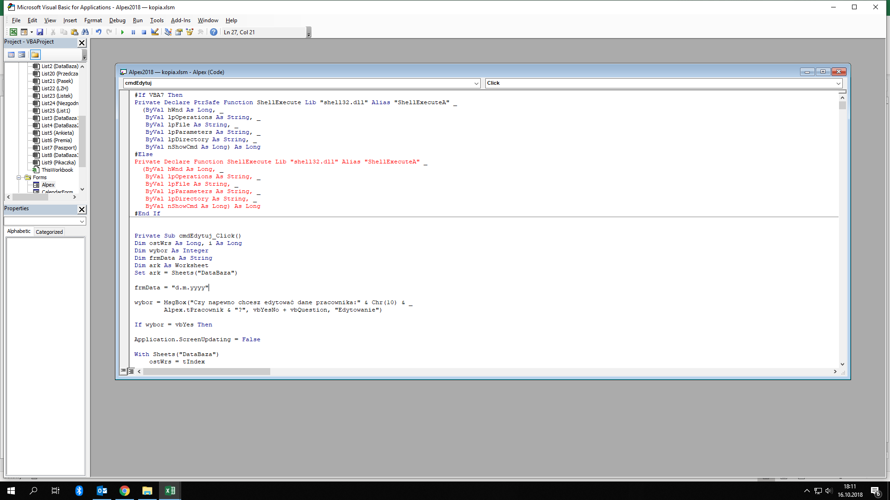Switch to Procedure View at the code window bottom
890x500 pixels.
pyautogui.click(x=123, y=371)
